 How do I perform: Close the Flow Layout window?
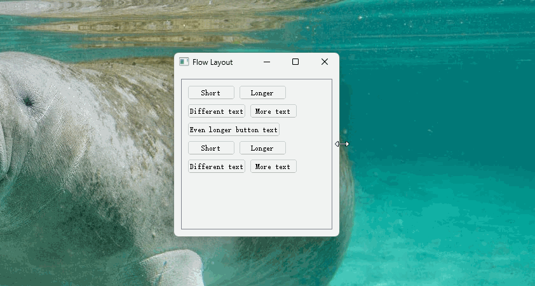pyautogui.click(x=325, y=62)
